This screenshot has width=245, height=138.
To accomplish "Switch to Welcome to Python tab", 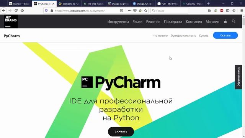I will pos(69,3).
